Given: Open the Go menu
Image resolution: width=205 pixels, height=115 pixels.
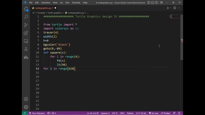Looking at the screenshot, I should tap(61, 3).
